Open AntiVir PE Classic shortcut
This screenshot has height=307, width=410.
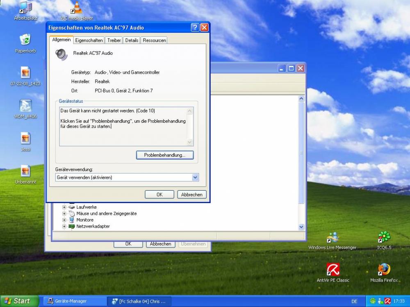coord(333,270)
